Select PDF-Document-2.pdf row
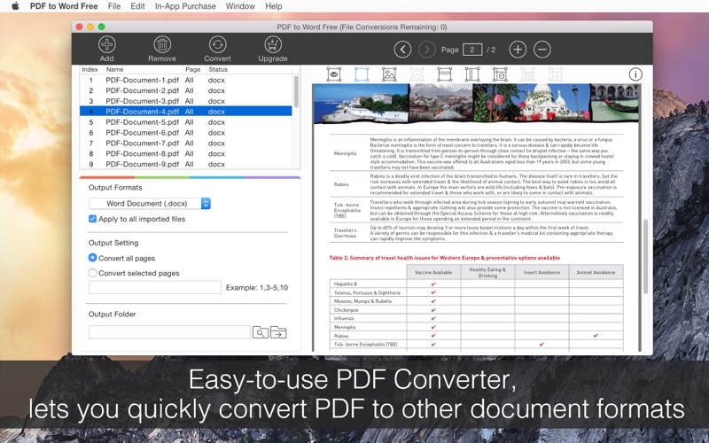This screenshot has height=443, width=709. click(x=186, y=90)
